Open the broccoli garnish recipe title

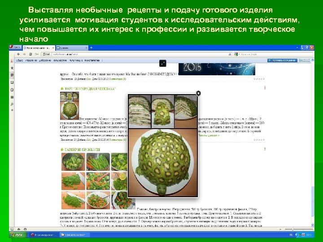point(82,150)
